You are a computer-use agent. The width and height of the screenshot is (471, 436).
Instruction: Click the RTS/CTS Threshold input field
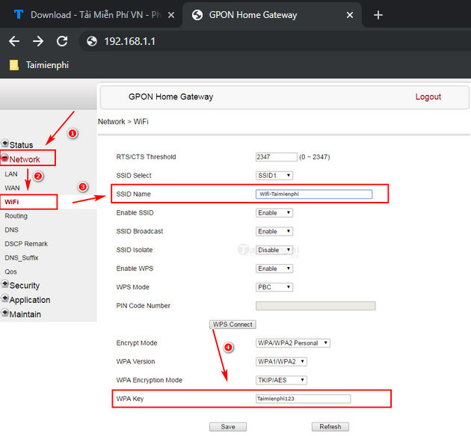277,157
